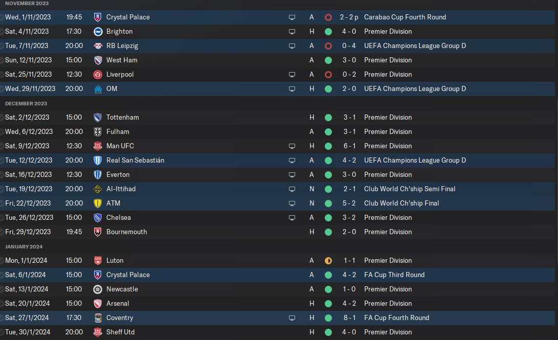Click the TV broadcast icon for Chelsea match
The height and width of the screenshot is (340, 558).
tap(292, 217)
